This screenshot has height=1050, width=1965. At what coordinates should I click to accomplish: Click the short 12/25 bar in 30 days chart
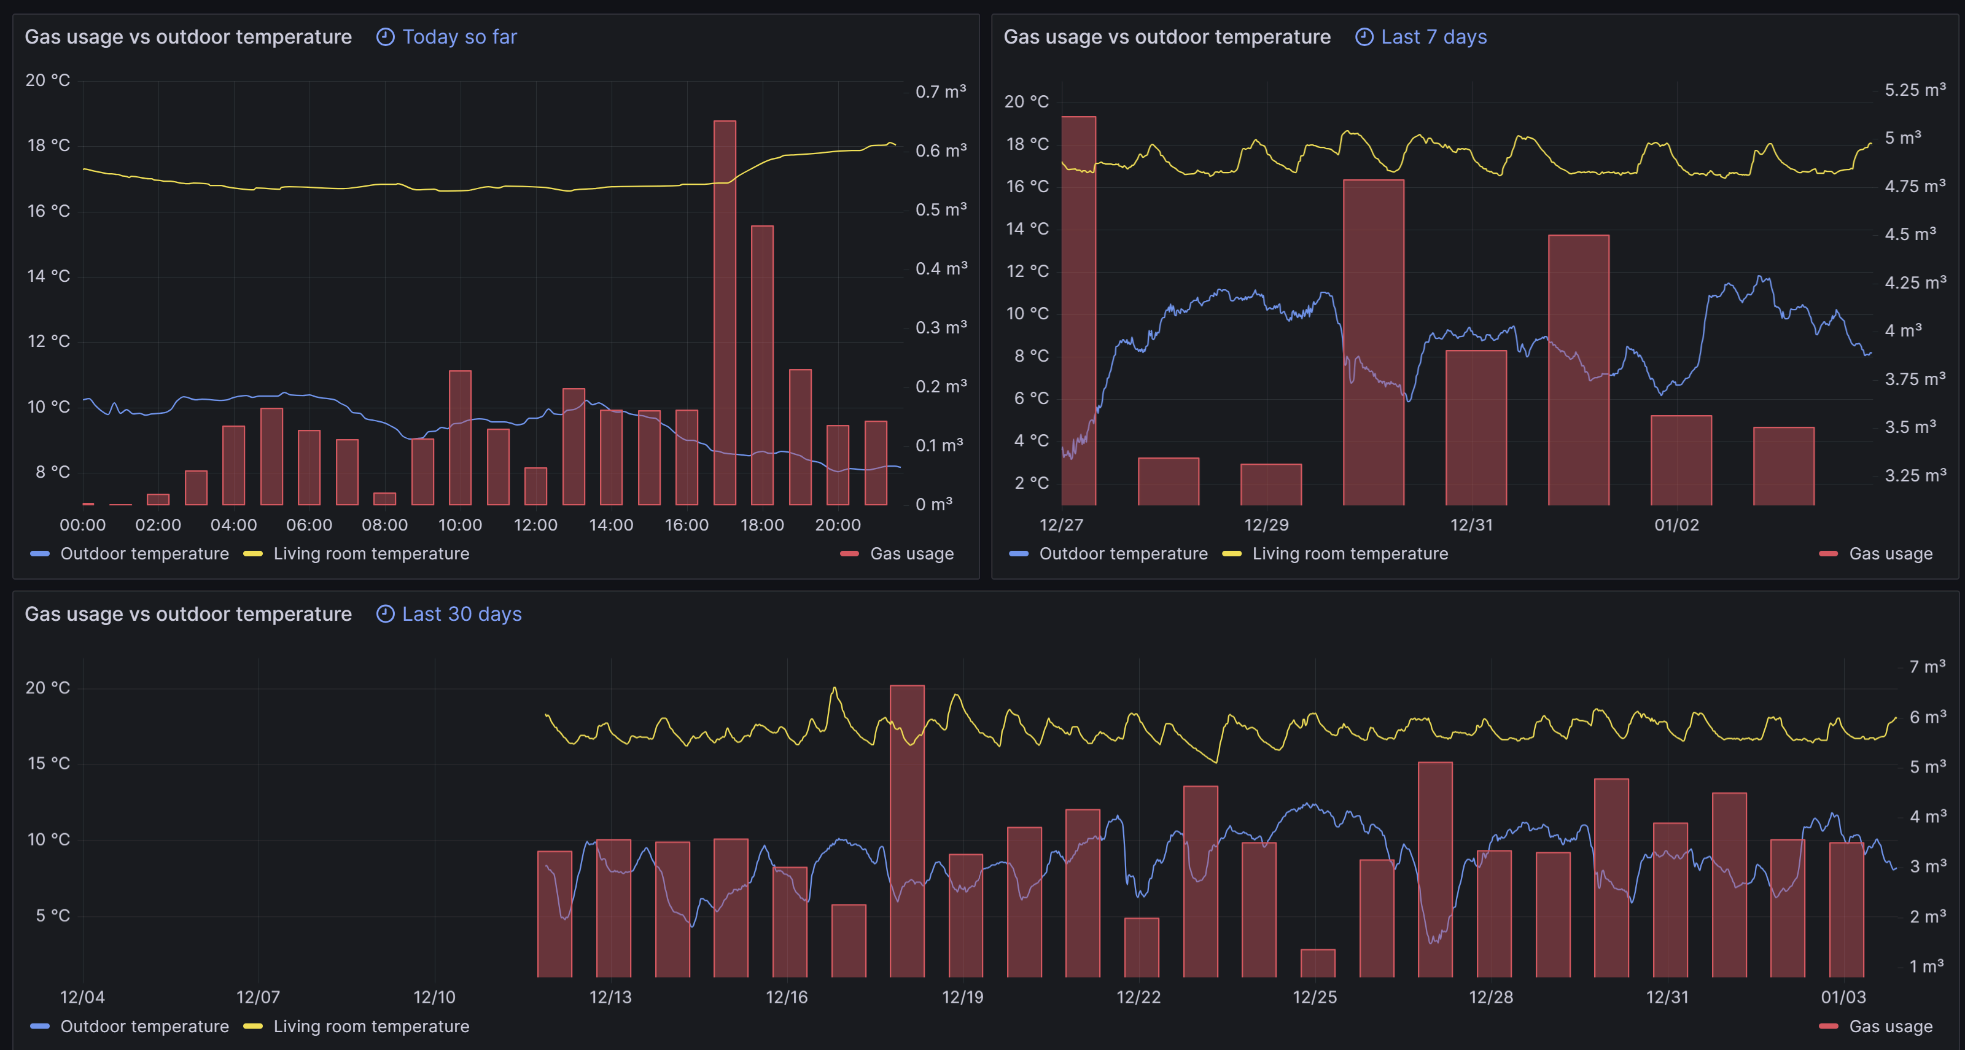1317,963
